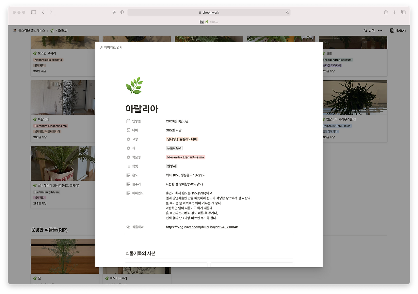This screenshot has height=294, width=418.
Task: Open the 립살리스 세레우스쿨라 card photo
Action: 355,98
